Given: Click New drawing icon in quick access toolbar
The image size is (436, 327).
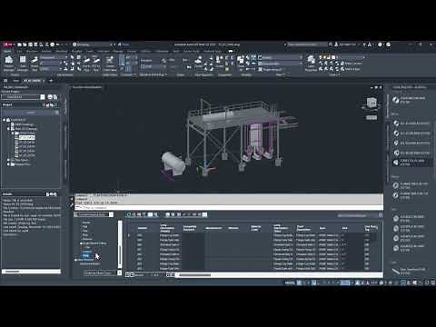Looking at the screenshot, I should (x=20, y=45).
